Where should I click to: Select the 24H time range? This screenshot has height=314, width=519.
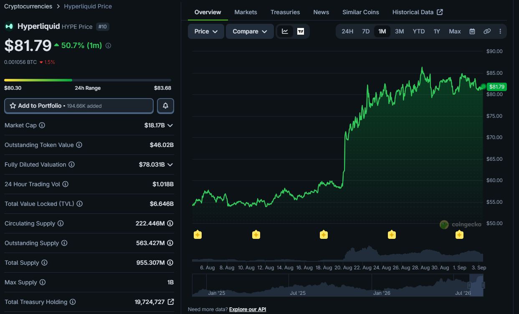(347, 31)
